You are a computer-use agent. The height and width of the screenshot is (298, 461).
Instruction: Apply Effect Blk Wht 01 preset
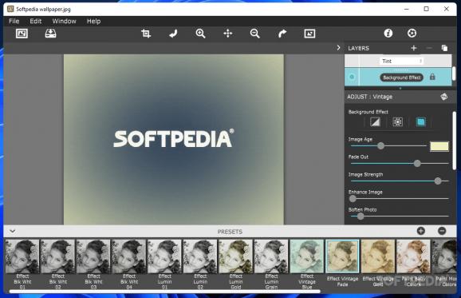22,256
